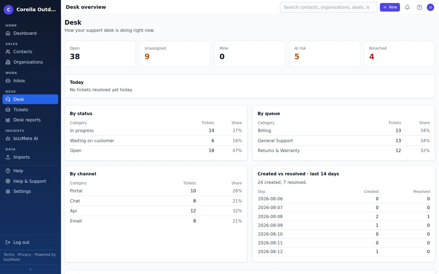Click the Settings gear icon

(x=8, y=191)
